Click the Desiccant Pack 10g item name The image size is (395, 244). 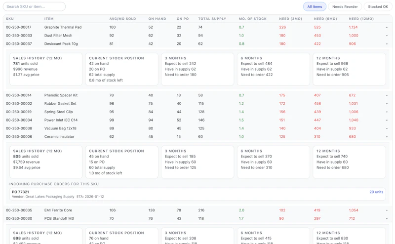[61, 44]
